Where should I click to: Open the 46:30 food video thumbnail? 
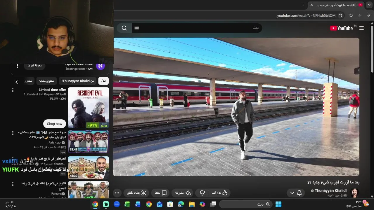coord(88,168)
